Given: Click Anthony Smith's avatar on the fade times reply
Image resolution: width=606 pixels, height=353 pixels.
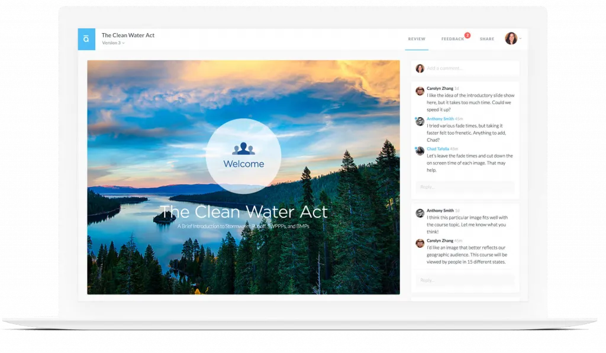Looking at the screenshot, I should (420, 121).
